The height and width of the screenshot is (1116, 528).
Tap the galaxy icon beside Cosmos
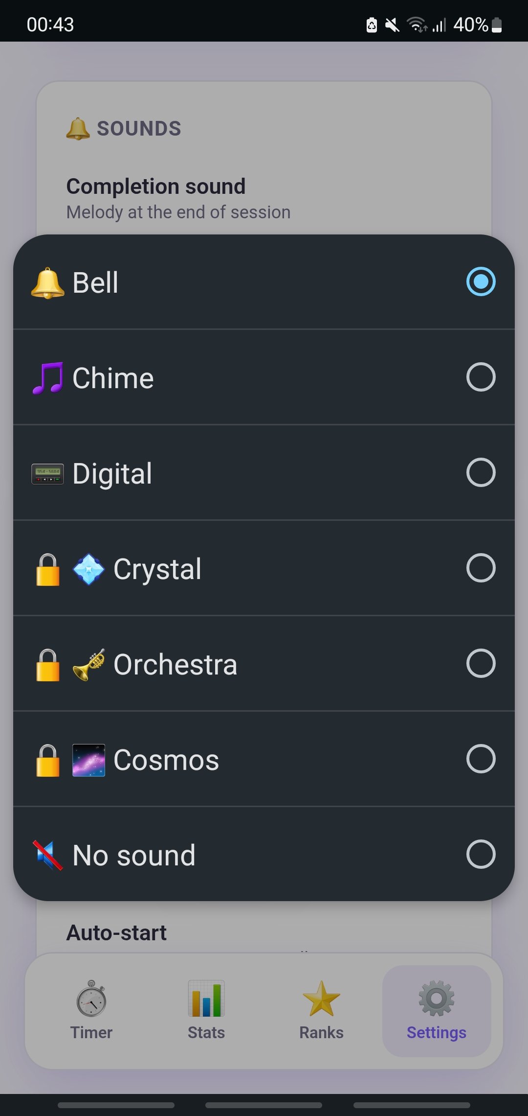pyautogui.click(x=88, y=760)
